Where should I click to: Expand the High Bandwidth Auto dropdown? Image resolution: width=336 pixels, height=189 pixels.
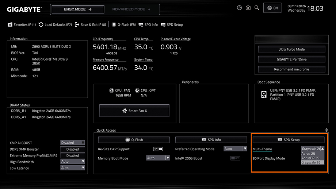72,162
